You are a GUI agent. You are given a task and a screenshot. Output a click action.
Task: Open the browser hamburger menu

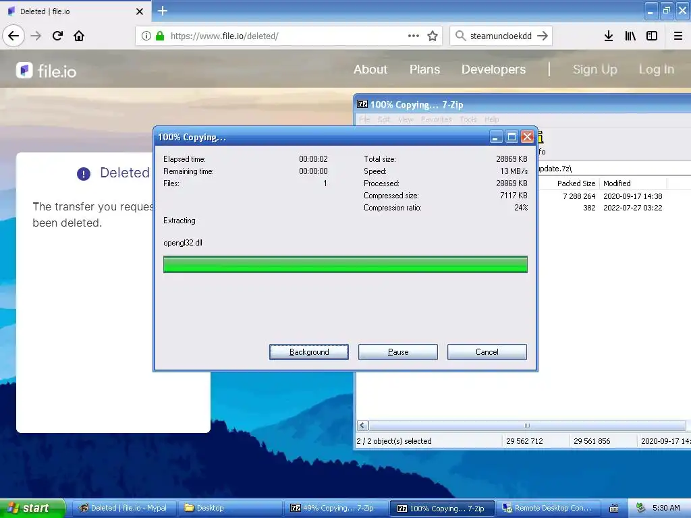click(x=678, y=36)
